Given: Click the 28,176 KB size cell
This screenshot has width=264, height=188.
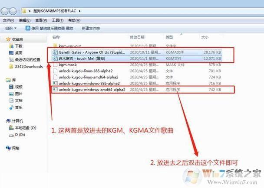Looking at the screenshot, I should tap(212, 52).
